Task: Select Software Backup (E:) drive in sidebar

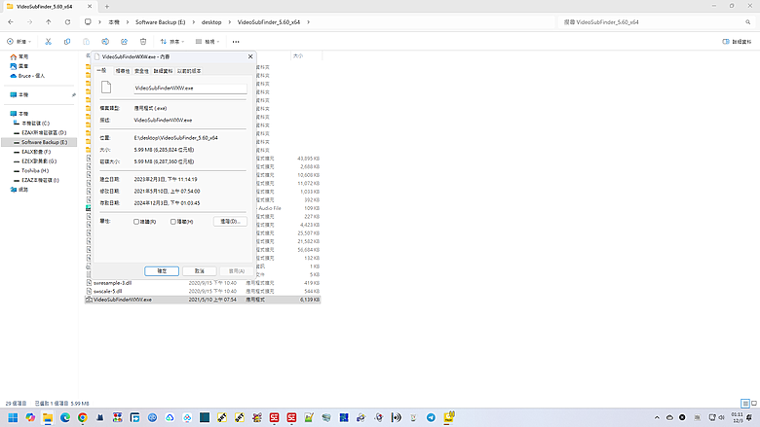Action: click(x=39, y=142)
